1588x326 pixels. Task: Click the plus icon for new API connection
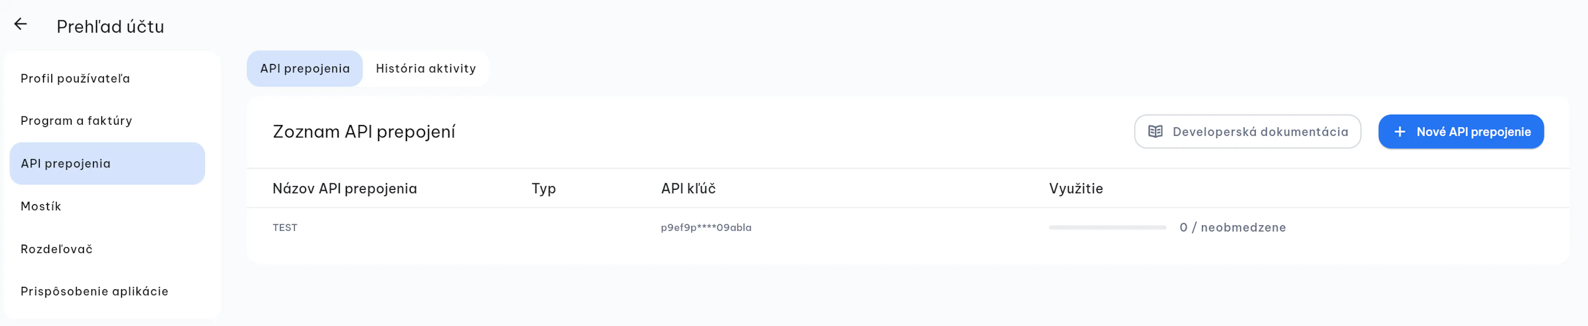pos(1400,132)
